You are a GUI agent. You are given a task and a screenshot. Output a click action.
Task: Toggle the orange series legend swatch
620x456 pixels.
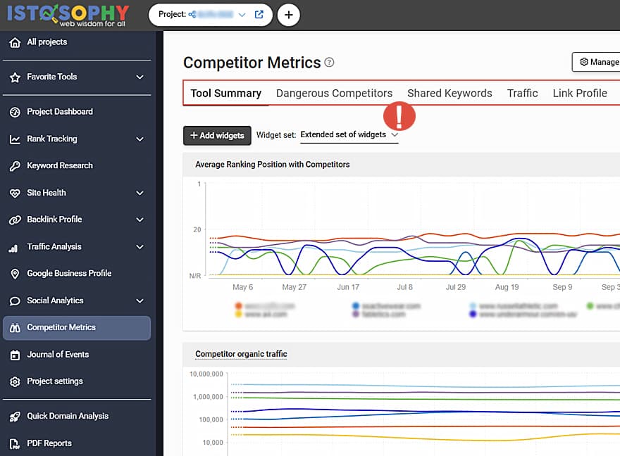pyautogui.click(x=238, y=306)
